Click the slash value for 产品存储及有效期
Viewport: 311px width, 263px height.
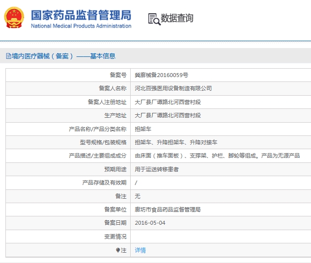(x=136, y=183)
